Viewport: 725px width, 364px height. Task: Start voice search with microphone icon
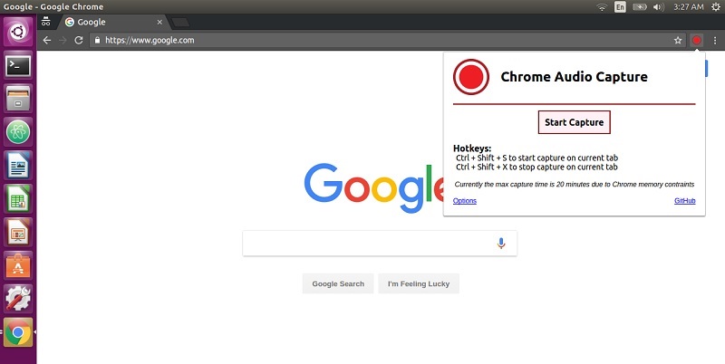click(x=501, y=244)
